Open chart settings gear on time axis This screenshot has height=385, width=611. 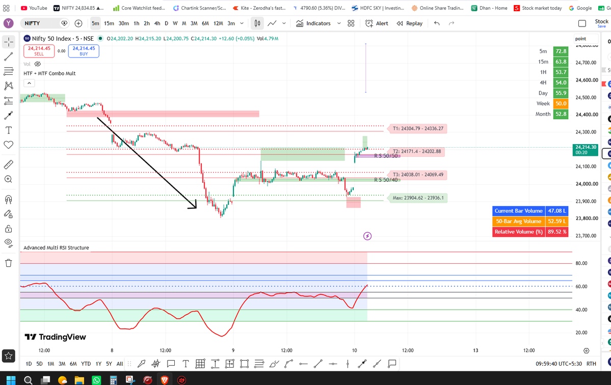(x=586, y=351)
